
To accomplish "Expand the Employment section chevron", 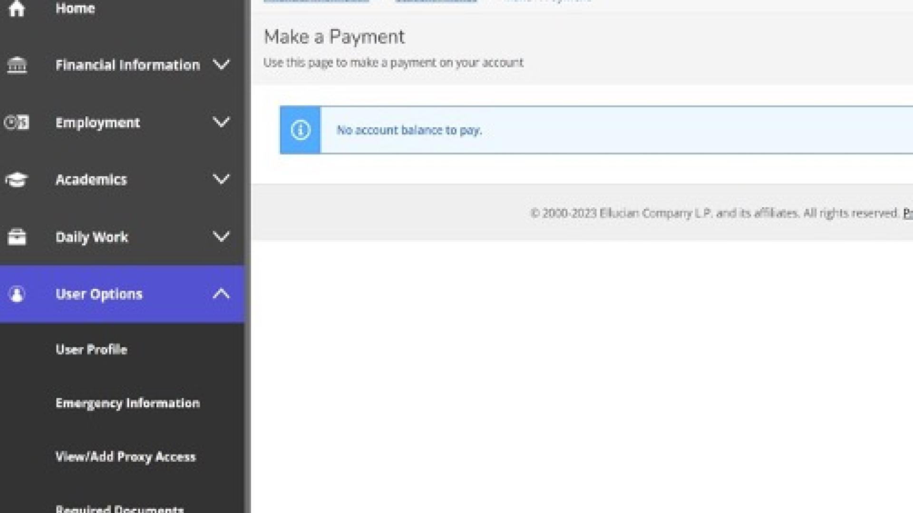I will pyautogui.click(x=221, y=122).
